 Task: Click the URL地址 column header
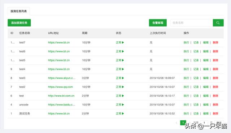pos(53,33)
